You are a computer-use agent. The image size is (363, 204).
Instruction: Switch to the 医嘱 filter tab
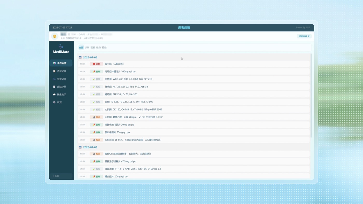[93, 47]
